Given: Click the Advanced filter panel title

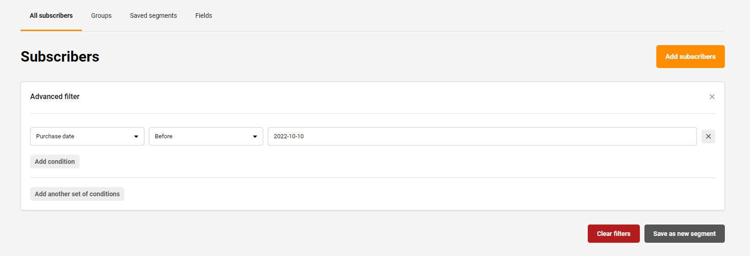Looking at the screenshot, I should coord(55,97).
